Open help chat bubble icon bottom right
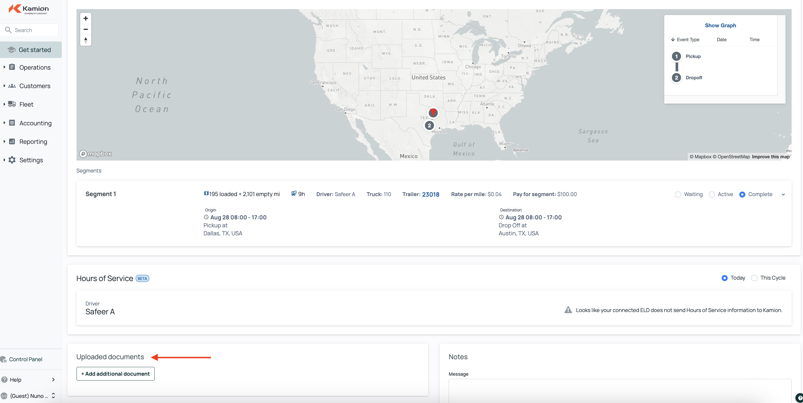803x403 pixels. pyautogui.click(x=800, y=398)
